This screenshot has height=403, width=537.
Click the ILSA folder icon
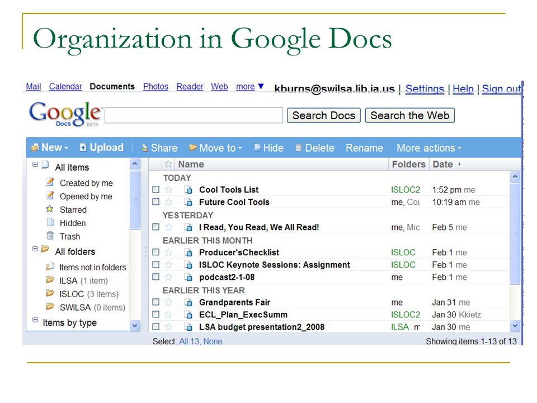click(x=50, y=280)
